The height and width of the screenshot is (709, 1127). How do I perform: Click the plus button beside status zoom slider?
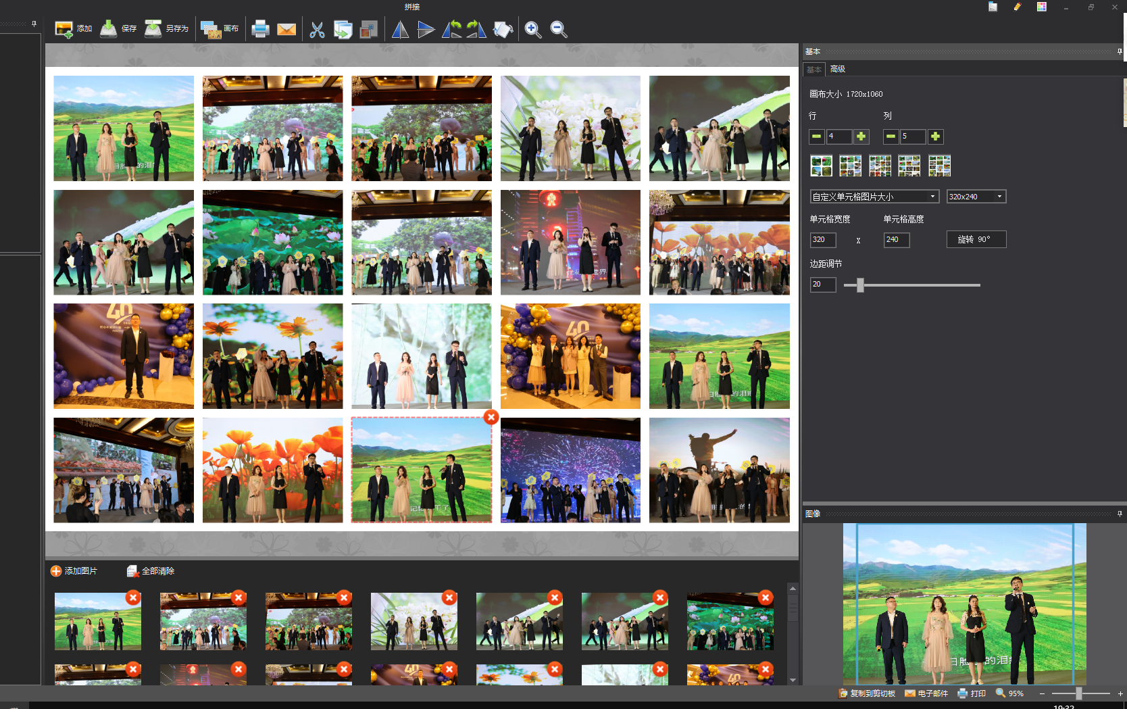click(x=1120, y=693)
